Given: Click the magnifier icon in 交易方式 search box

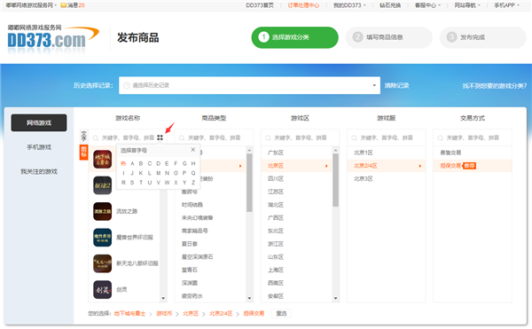Looking at the screenshot, I should (x=441, y=138).
